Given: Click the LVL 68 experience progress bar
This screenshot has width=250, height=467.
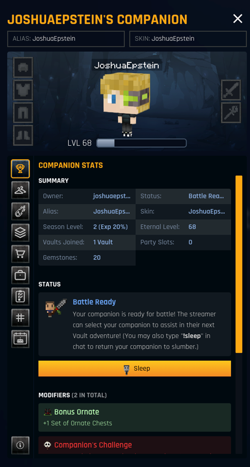Looking at the screenshot, I should click(x=141, y=143).
